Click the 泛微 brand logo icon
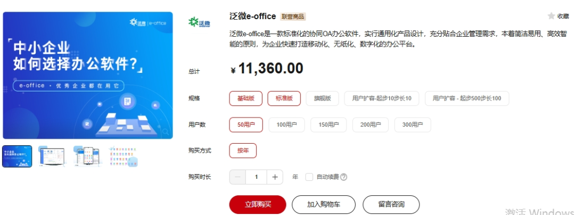This screenshot has height=215, width=575. pyautogui.click(x=199, y=22)
